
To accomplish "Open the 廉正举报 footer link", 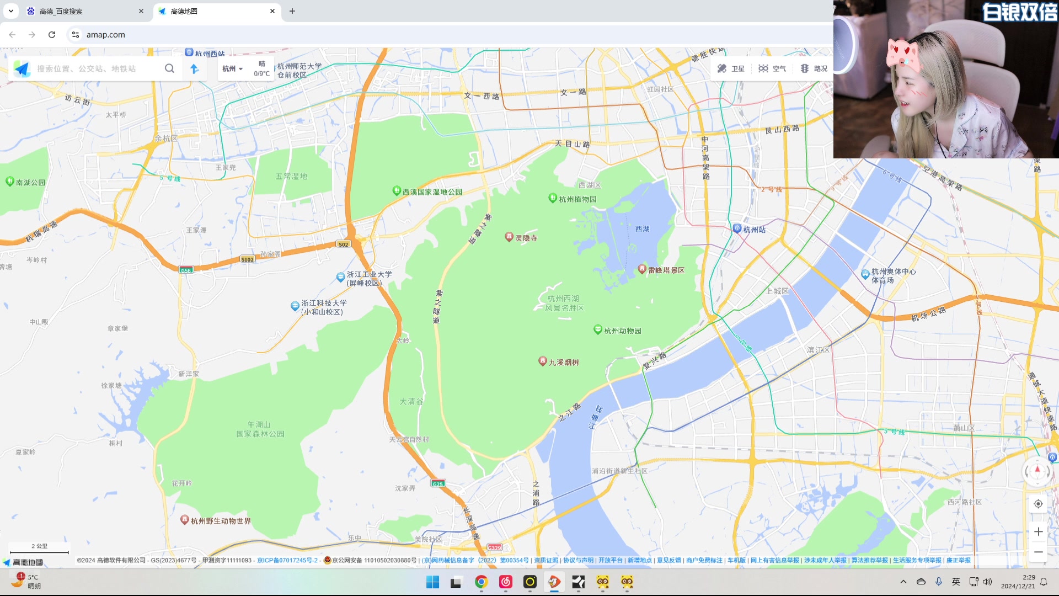I will coord(959,560).
